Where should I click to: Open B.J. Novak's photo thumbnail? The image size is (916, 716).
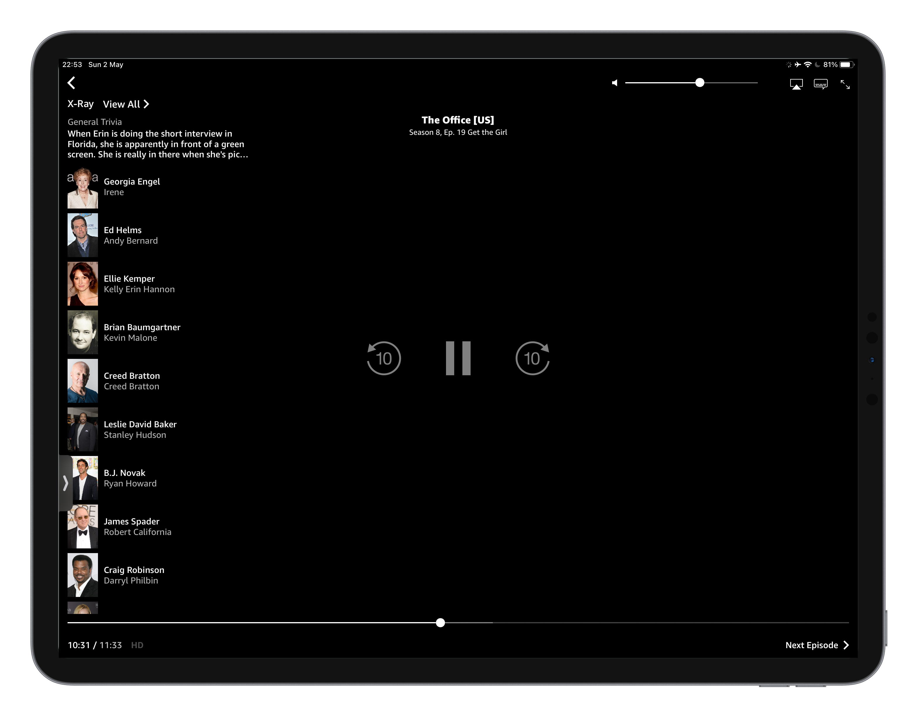point(85,478)
